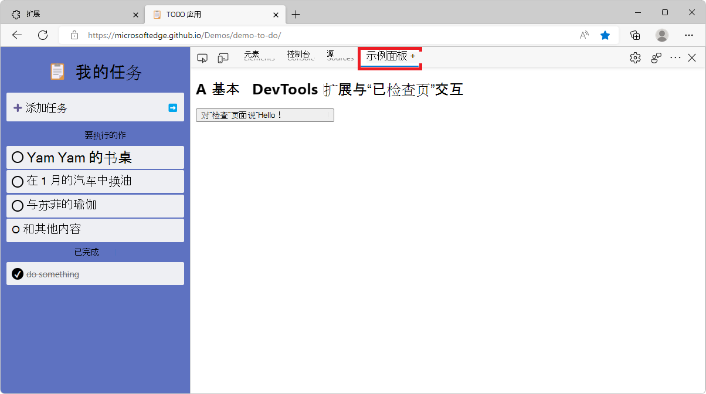Uncheck the completed do something task
The height and width of the screenshot is (394, 706).
coord(17,274)
